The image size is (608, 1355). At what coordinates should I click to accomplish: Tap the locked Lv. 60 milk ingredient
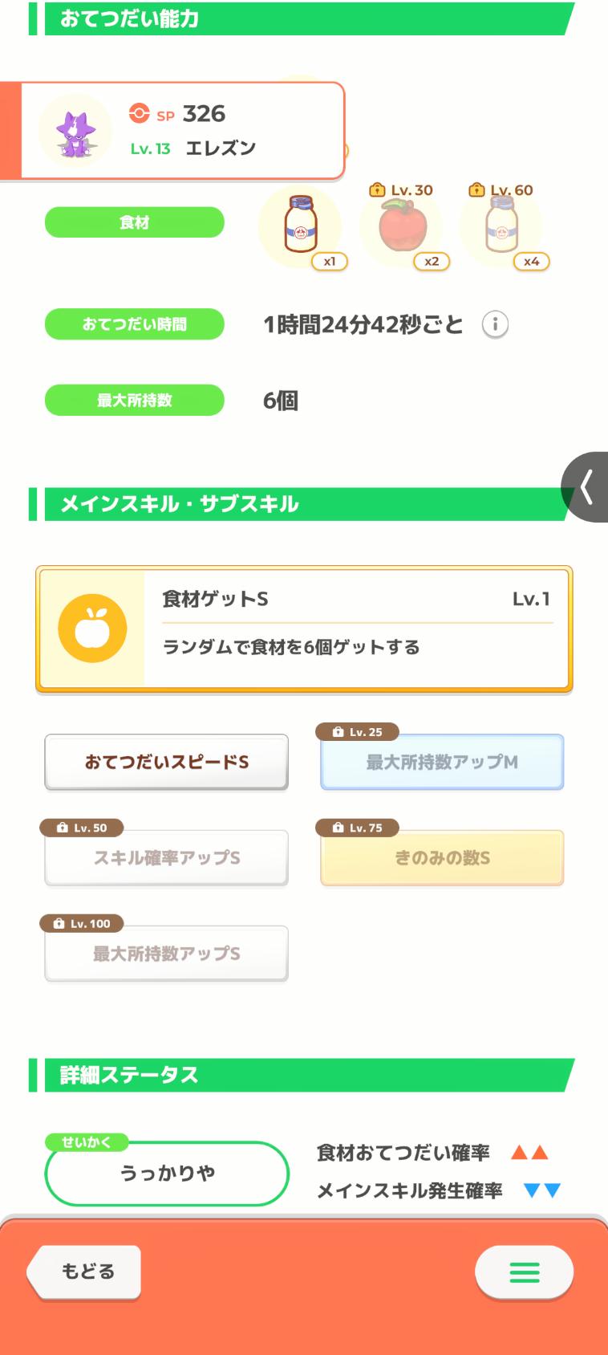tap(502, 226)
